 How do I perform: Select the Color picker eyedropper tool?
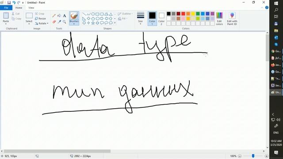pos(59,22)
